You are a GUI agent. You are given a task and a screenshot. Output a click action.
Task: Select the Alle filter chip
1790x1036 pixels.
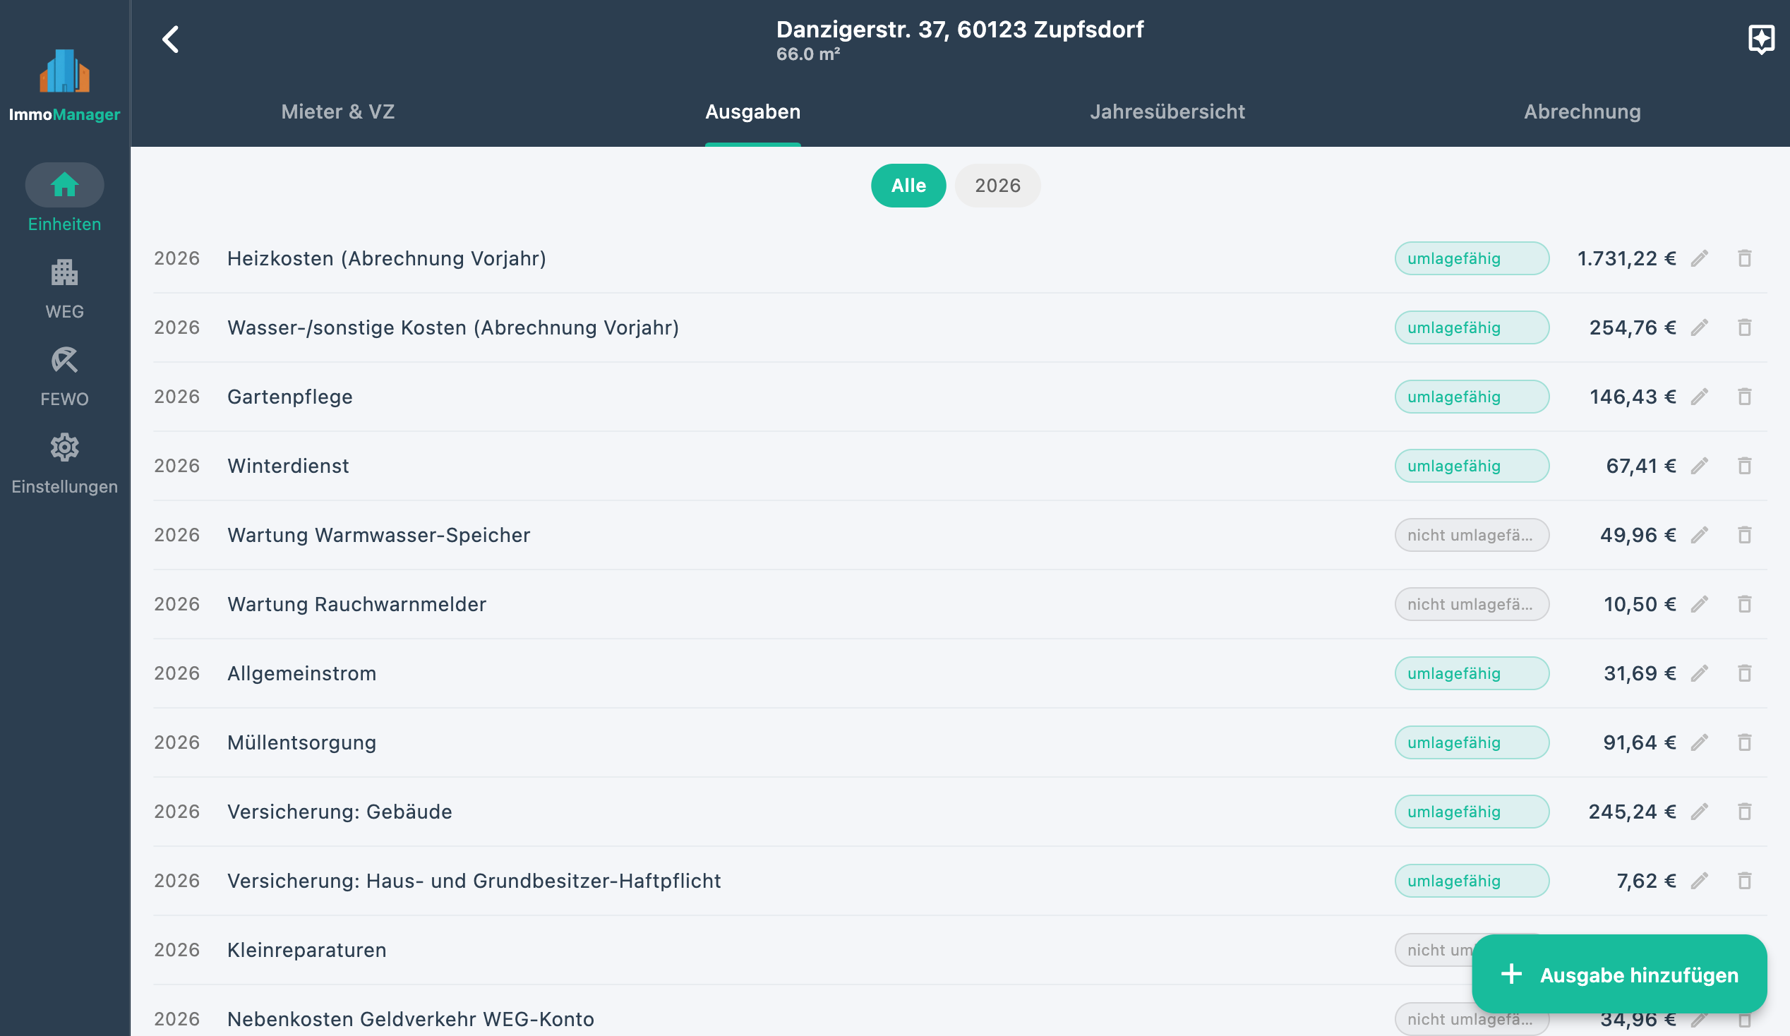pos(908,186)
